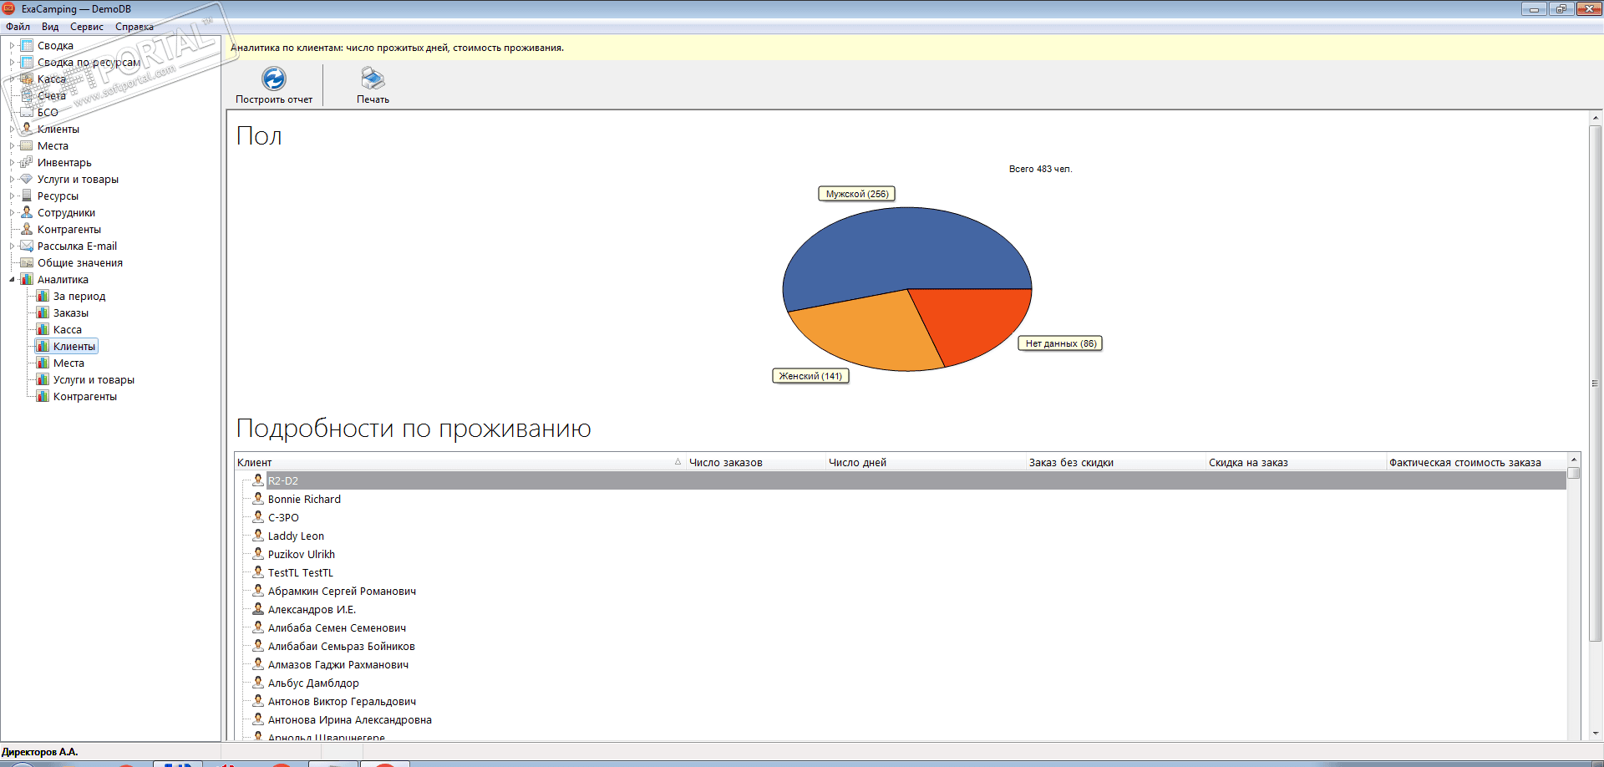1604x767 pixels.
Task: Click the Заказы chart icon under Аналитика
Action: tap(43, 312)
